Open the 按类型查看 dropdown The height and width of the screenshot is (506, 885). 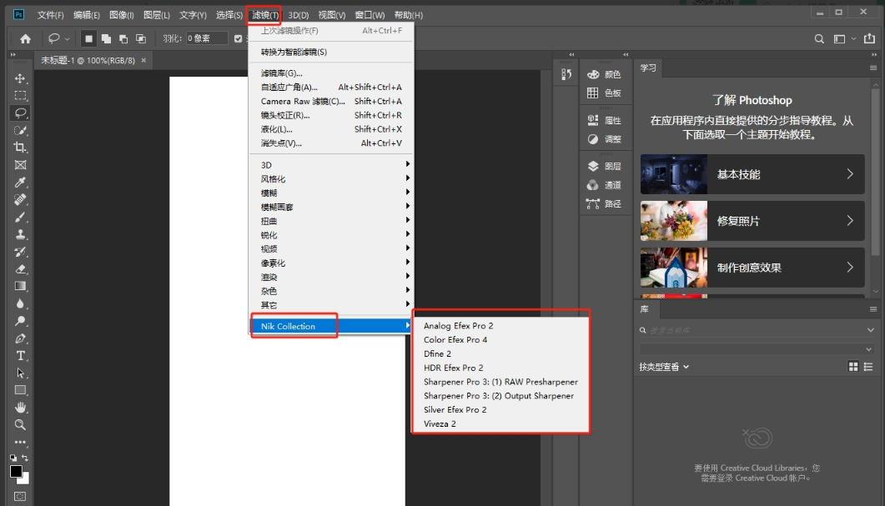point(664,367)
